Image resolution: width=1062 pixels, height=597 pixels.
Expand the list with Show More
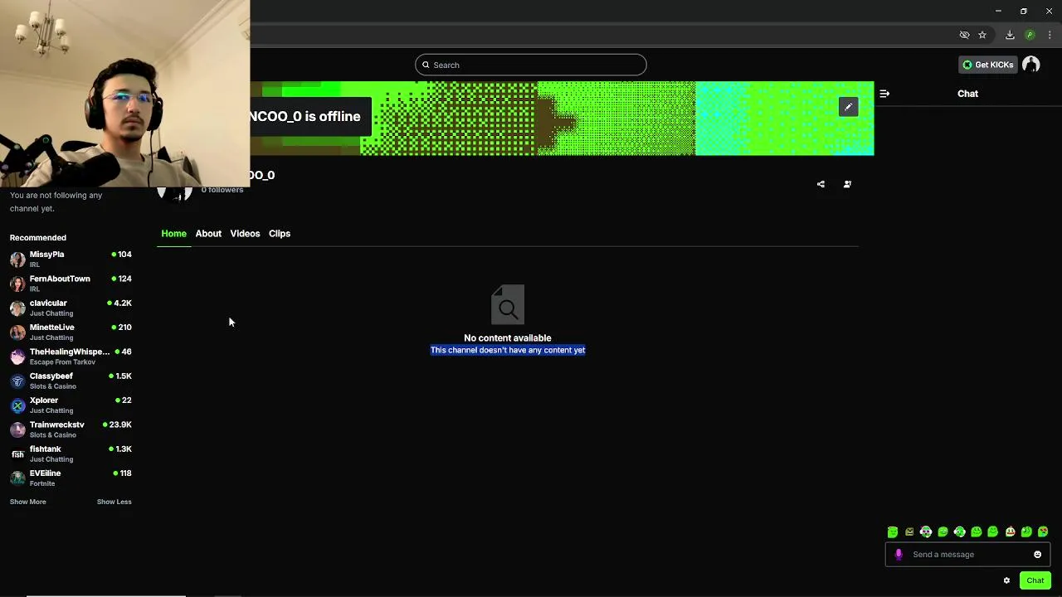tap(27, 502)
